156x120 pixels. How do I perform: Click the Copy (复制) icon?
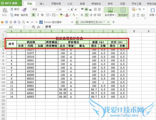pos(12,15)
